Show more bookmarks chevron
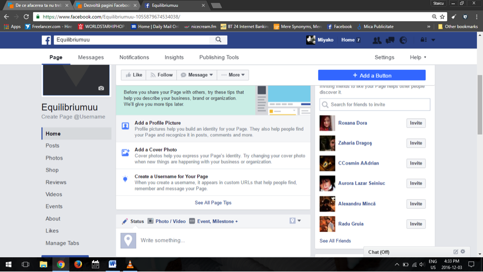 point(429,26)
